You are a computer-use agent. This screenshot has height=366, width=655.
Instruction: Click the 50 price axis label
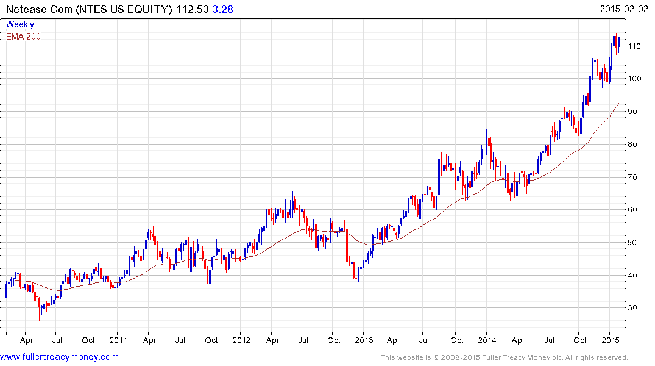(632, 243)
